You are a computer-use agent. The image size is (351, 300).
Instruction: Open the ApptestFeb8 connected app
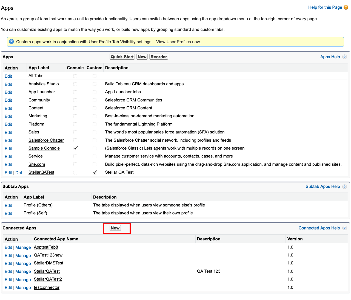(x=46, y=247)
